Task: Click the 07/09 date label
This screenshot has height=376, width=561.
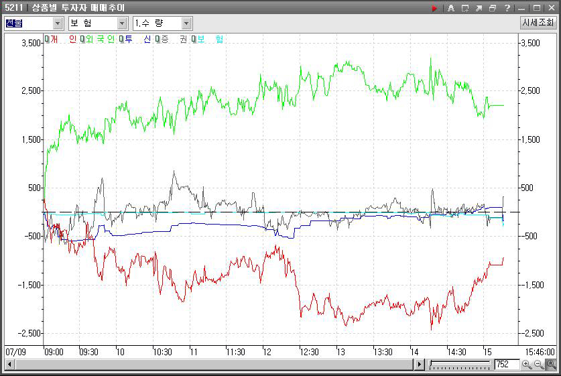Action: tap(15, 352)
